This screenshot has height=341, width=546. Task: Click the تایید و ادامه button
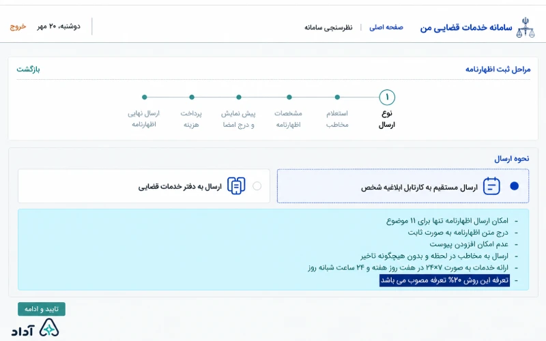click(42, 309)
